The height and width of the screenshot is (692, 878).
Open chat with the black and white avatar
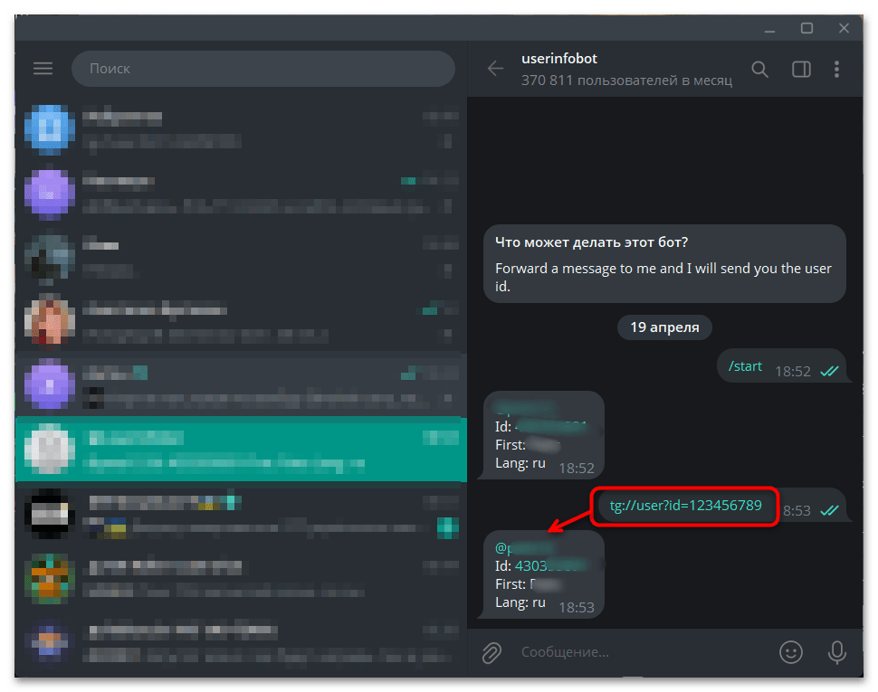click(242, 514)
